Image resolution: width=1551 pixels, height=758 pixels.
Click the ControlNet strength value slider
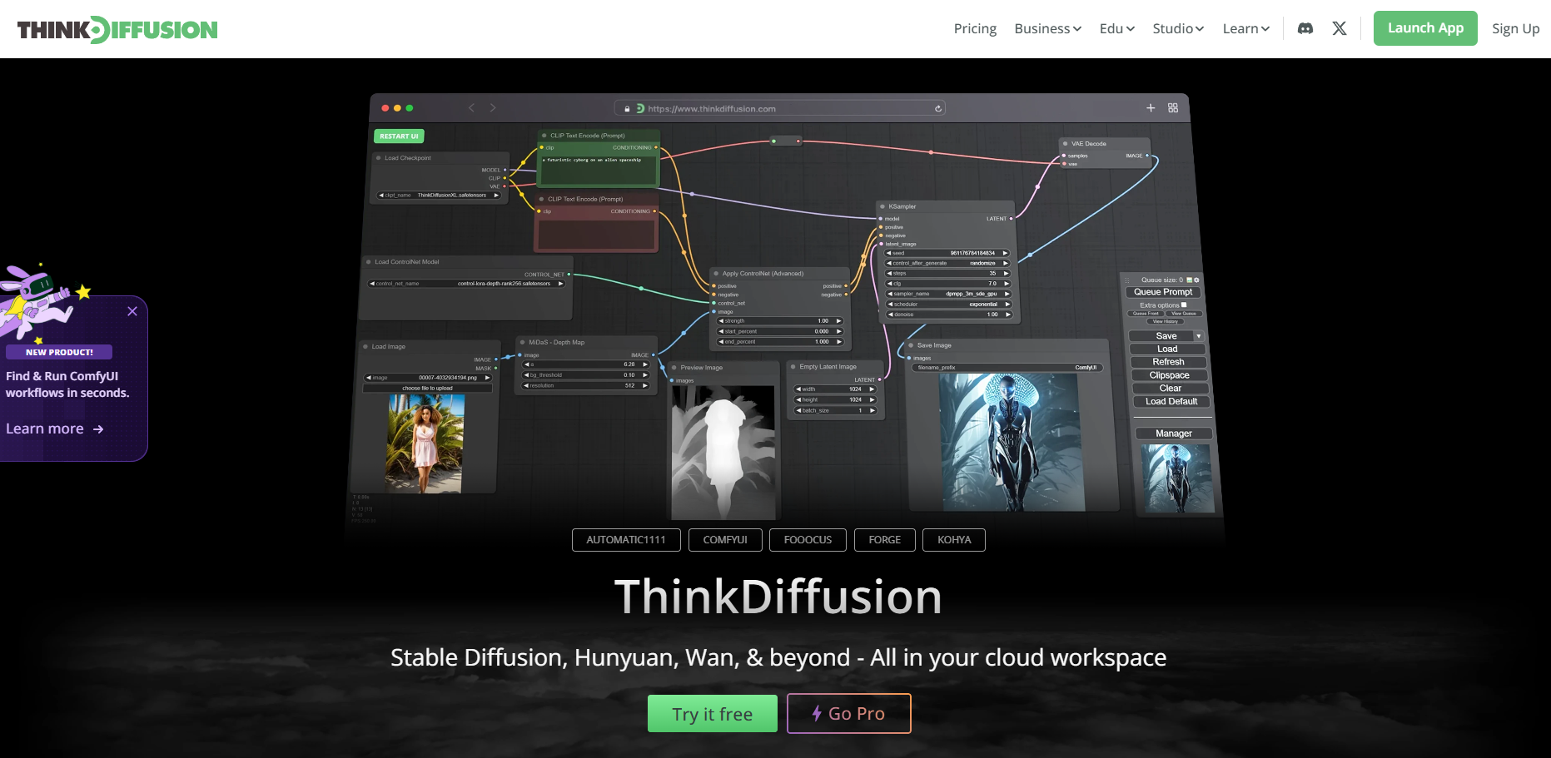click(x=780, y=320)
